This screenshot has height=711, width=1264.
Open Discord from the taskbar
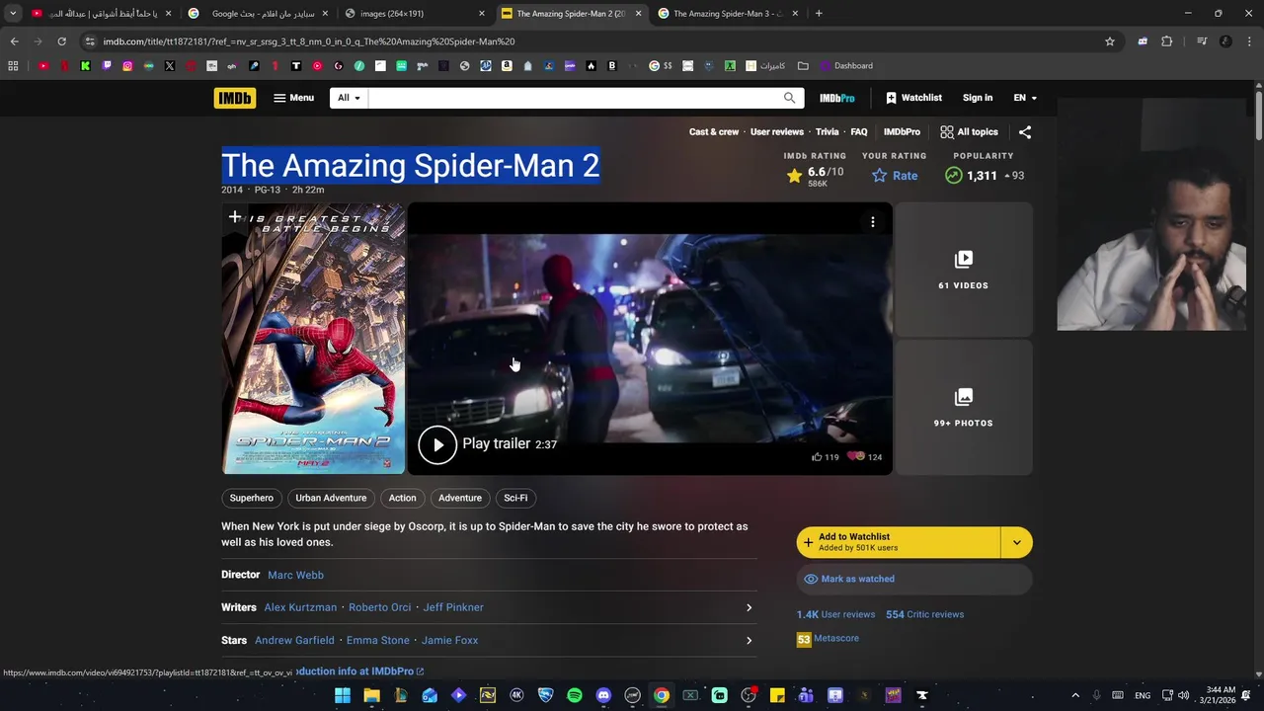pos(603,695)
